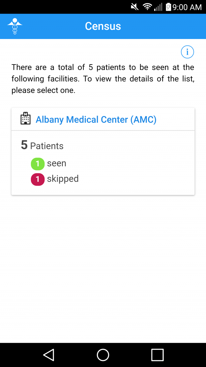Open the info icon button

187,52
